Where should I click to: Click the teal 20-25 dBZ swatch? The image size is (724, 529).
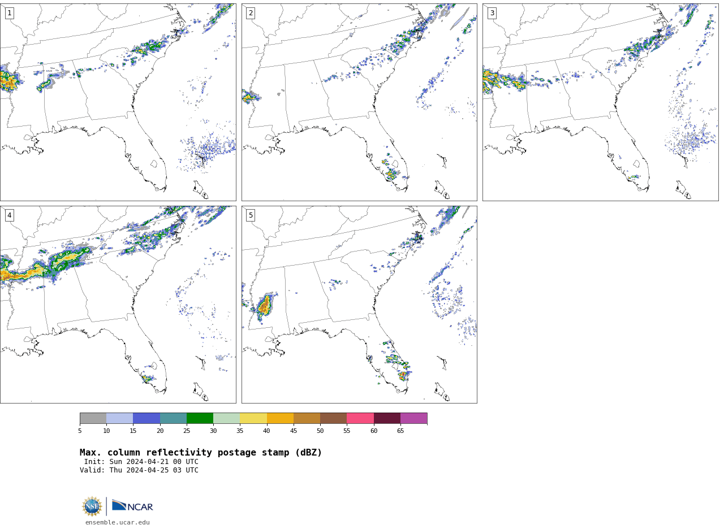click(x=173, y=418)
